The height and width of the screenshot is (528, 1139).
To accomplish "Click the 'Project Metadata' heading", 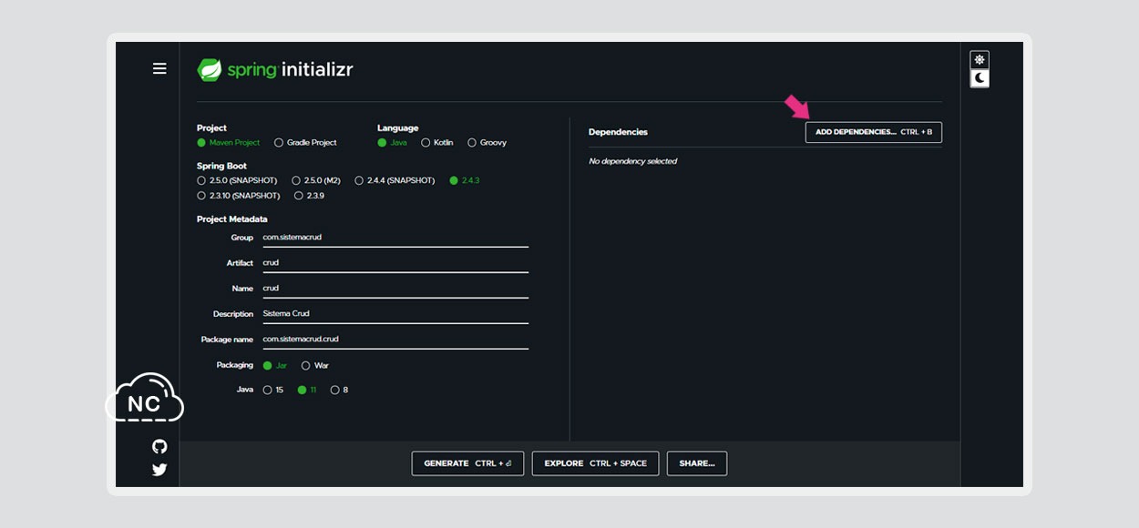I will pos(232,219).
